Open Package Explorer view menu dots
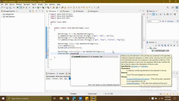Screen dimensions: 179x101 (37, 11)
